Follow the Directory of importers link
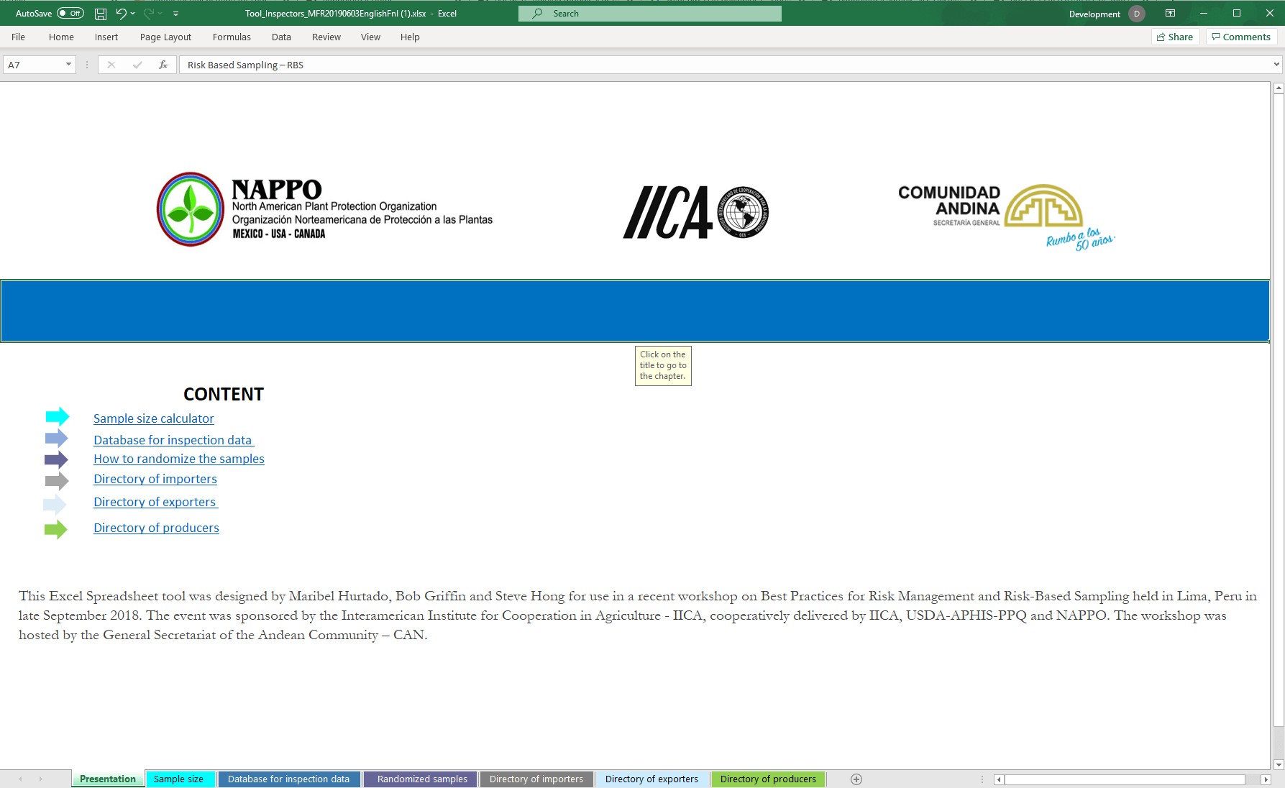 pos(155,479)
